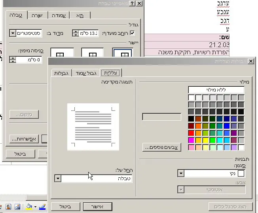Viewport: 258px width, 213px height.
Task: Expand the fill color arrow next to paint bucket
Action: click(35, 207)
